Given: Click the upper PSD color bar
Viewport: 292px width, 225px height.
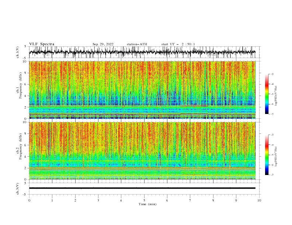Looking at the screenshot, I should point(267,94).
